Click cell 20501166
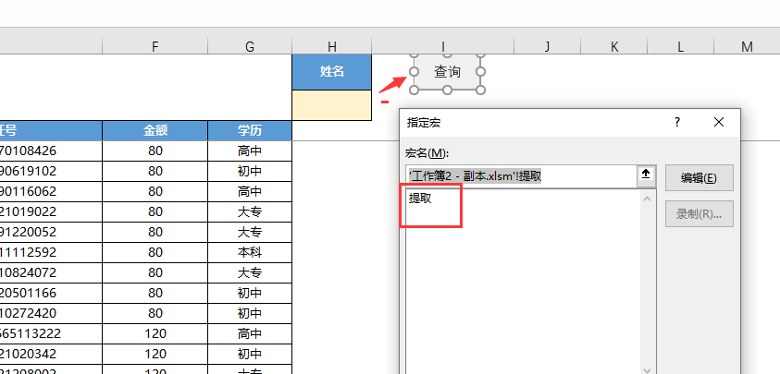 (51, 293)
